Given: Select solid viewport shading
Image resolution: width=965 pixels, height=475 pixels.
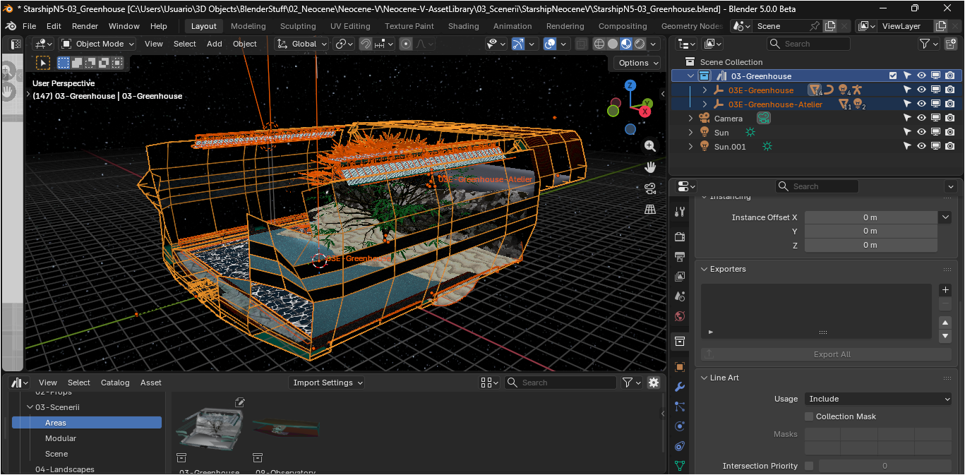Looking at the screenshot, I should (613, 44).
